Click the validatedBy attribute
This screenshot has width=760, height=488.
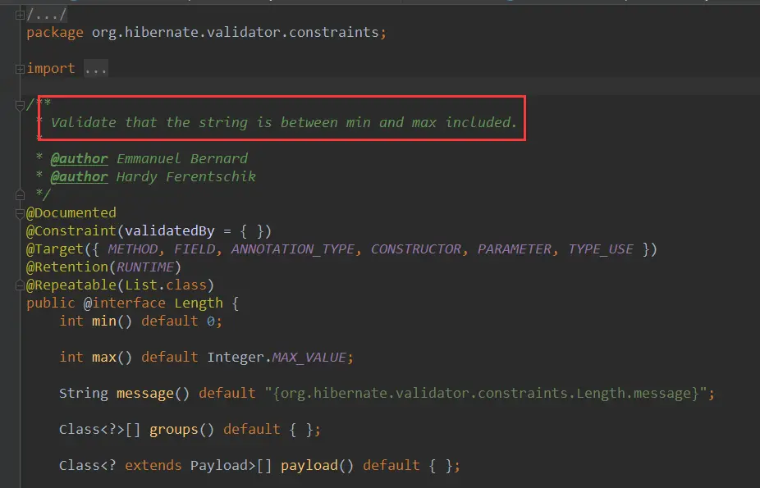(x=170, y=231)
